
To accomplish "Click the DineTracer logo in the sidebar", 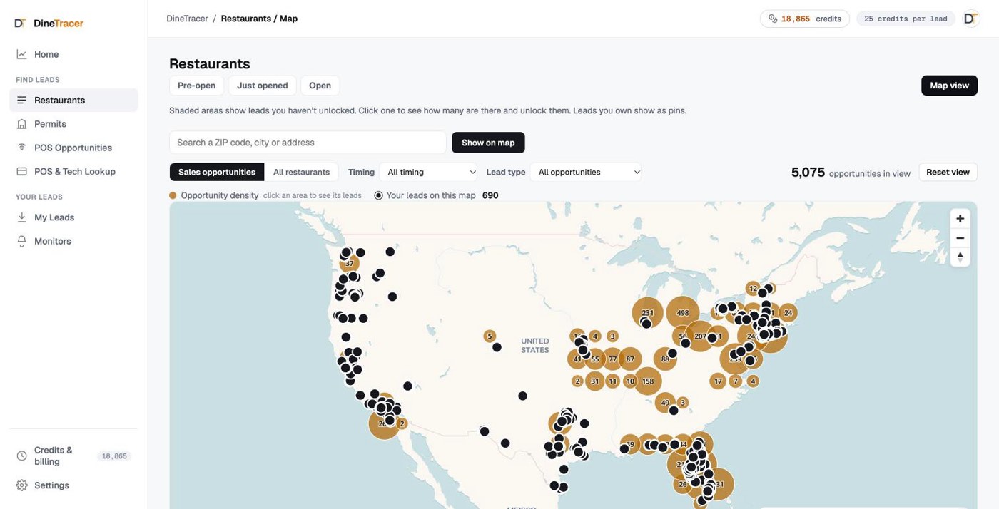I will (x=49, y=23).
